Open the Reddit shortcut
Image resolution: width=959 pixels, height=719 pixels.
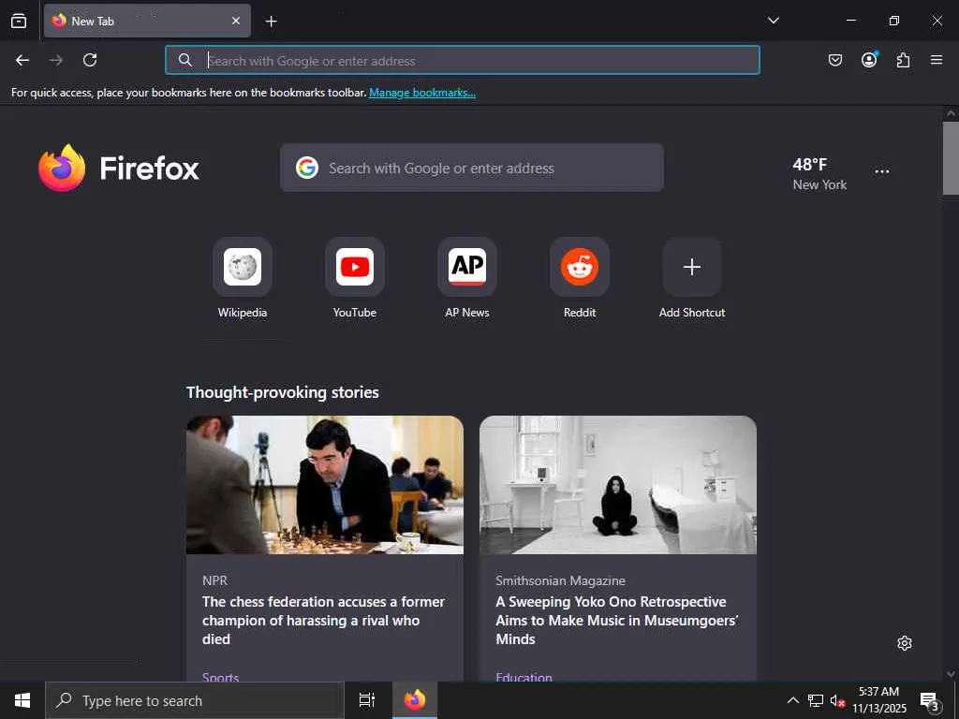580,278
